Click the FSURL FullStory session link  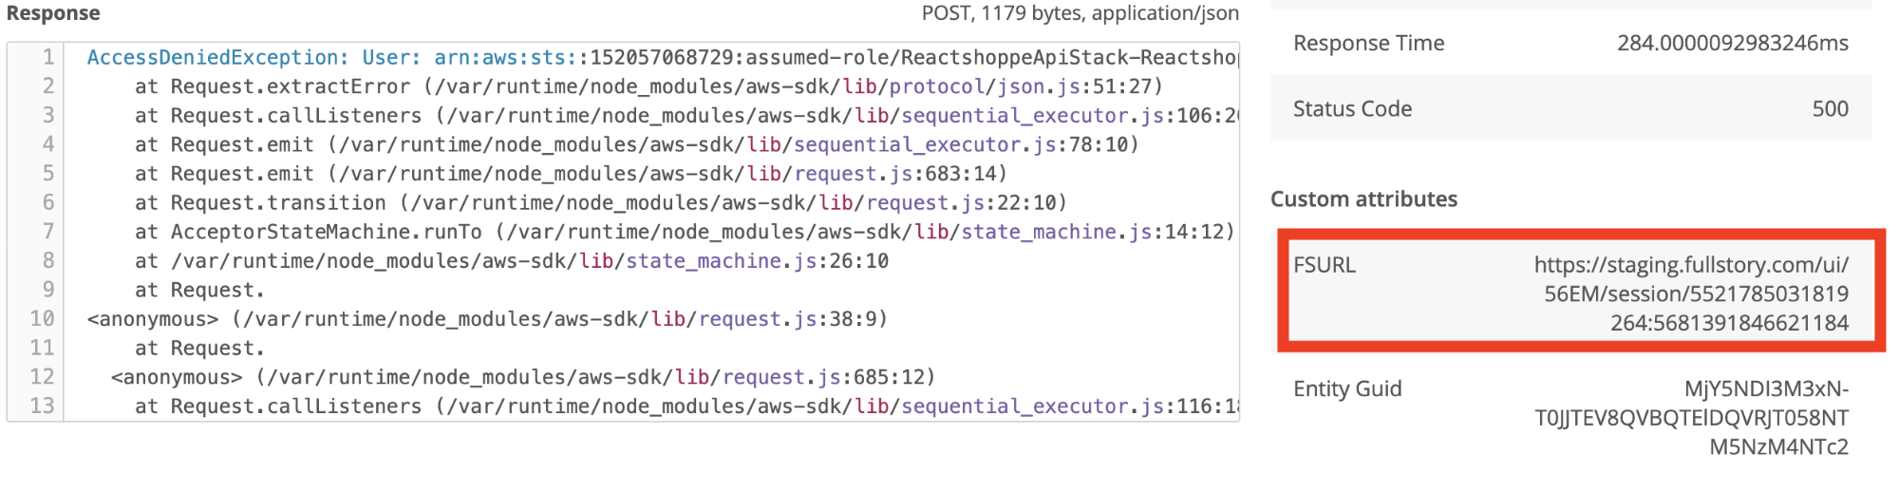(1692, 293)
